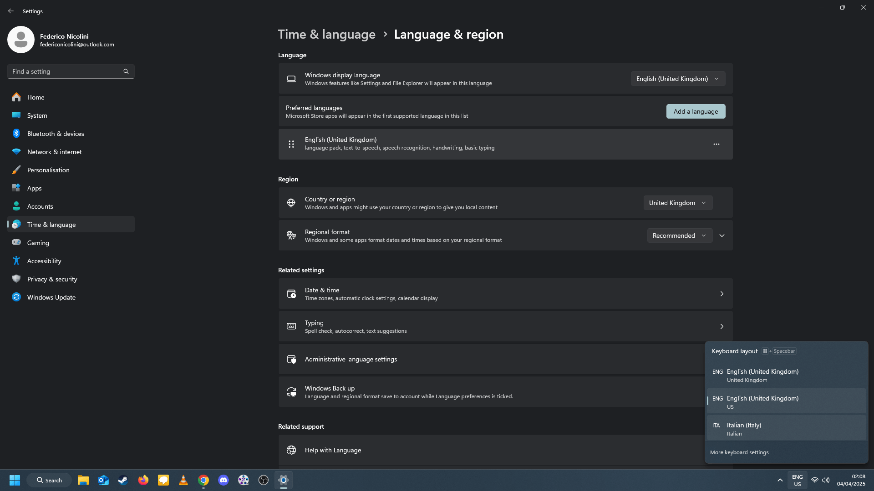Open VLC media player from taskbar

pyautogui.click(x=183, y=480)
